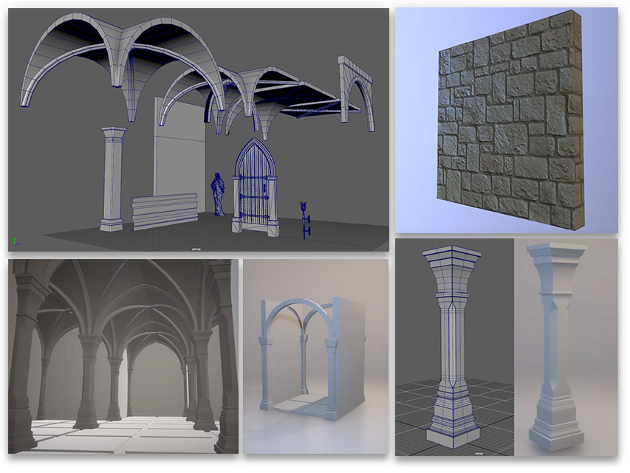Open the double arch module render image
This screenshot has height=473, width=630.
[315, 356]
